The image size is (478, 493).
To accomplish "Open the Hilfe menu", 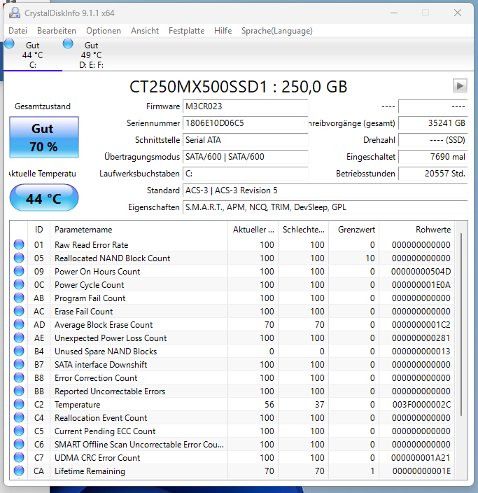I will (223, 31).
